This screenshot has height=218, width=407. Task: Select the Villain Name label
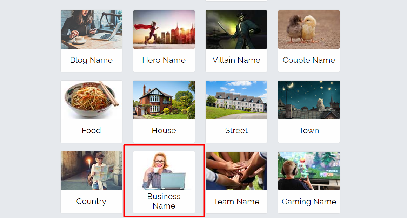(x=236, y=60)
